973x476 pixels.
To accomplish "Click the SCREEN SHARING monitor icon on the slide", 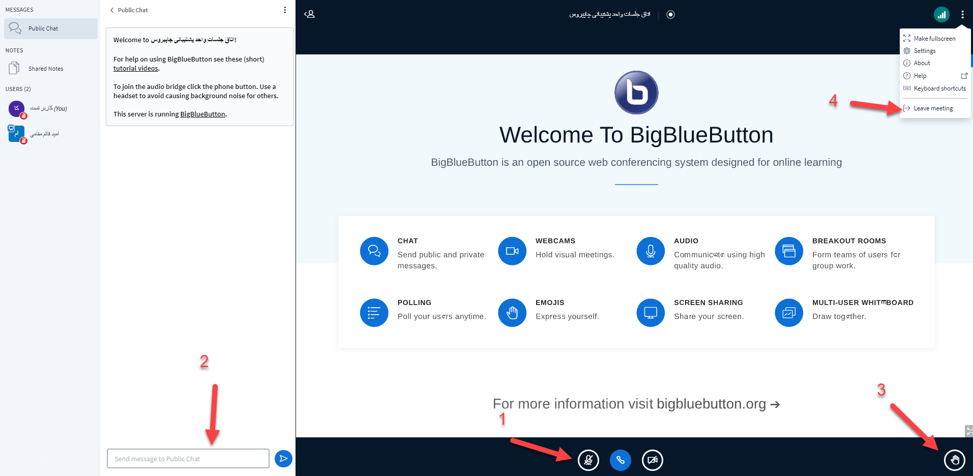I will coord(651,313).
